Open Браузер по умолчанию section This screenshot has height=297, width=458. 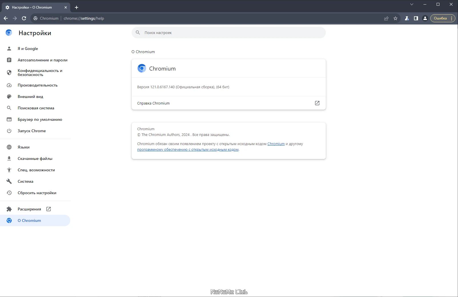(35, 119)
